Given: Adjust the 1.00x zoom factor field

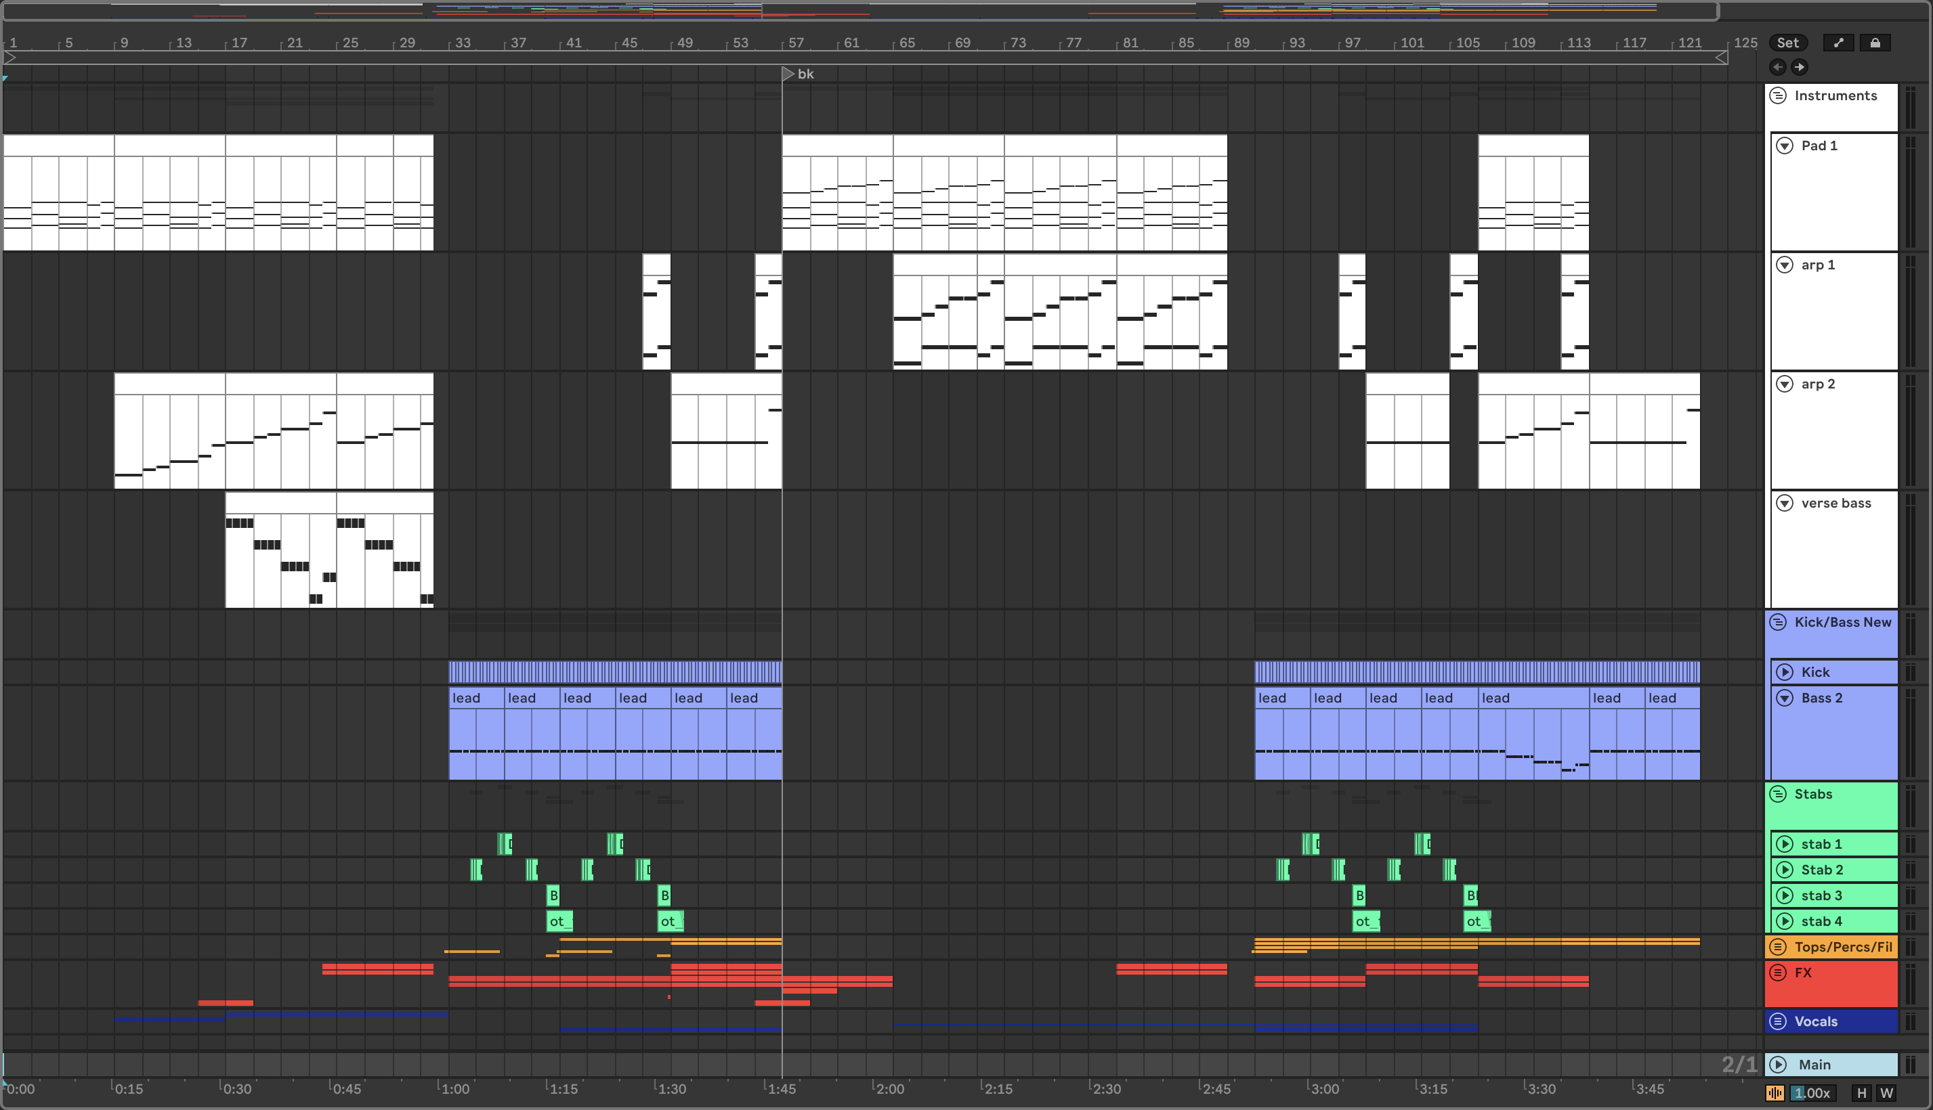Looking at the screenshot, I should [1812, 1092].
